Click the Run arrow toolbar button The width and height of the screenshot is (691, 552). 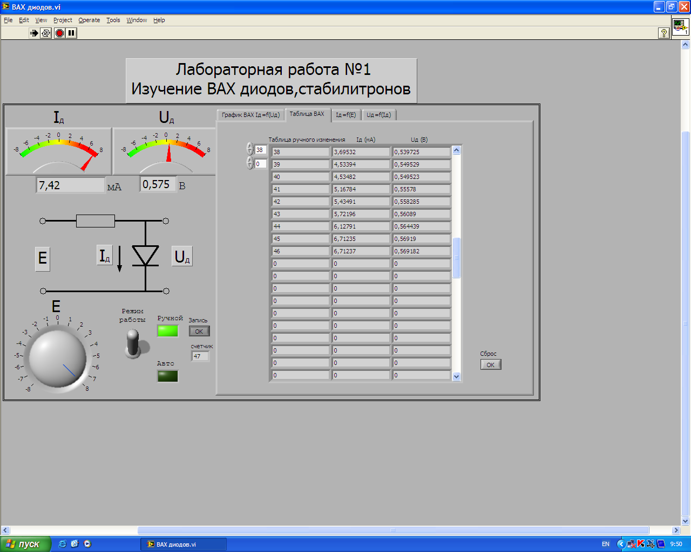pos(33,33)
